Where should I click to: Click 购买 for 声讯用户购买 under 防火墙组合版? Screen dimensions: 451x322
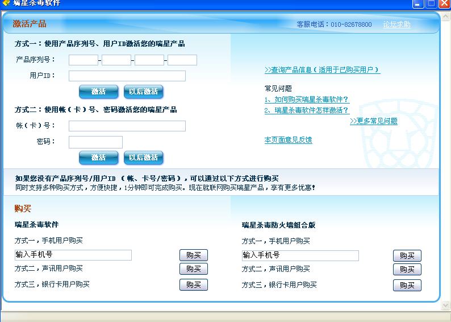[x=407, y=269]
